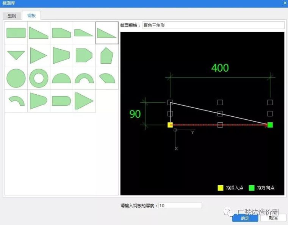Choose the solid circle plate shape
Image resolution: width=288 pixels, height=225 pixels.
coord(16,78)
